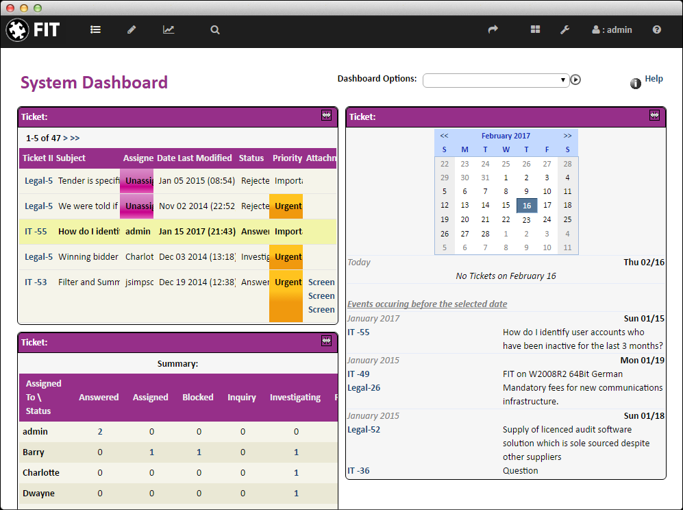Open IT -49 event link
Viewport: 683px width, 510px height.
[358, 374]
